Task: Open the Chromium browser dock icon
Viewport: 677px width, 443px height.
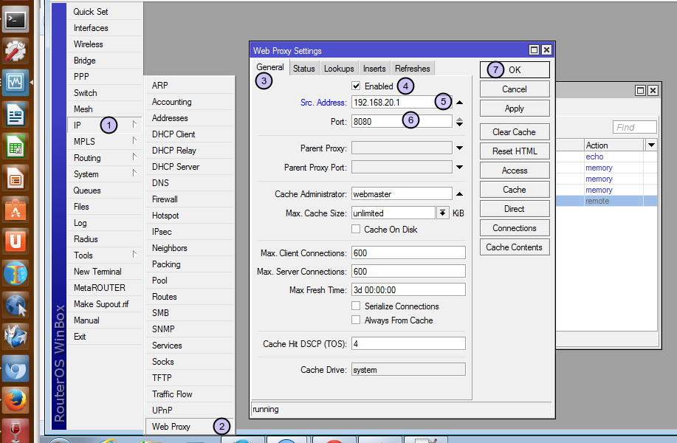Action: tap(16, 368)
